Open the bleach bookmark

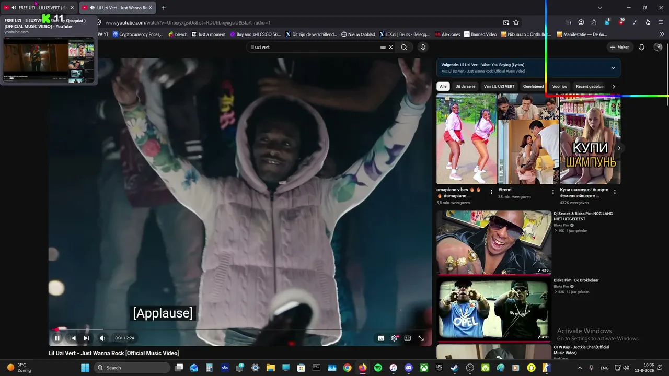click(178, 34)
